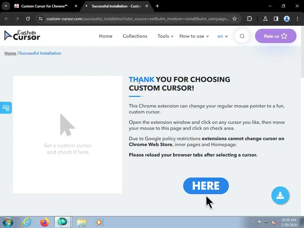304x228 pixels.
Task: Go forward with the forward arrow
Action: click(x=17, y=19)
